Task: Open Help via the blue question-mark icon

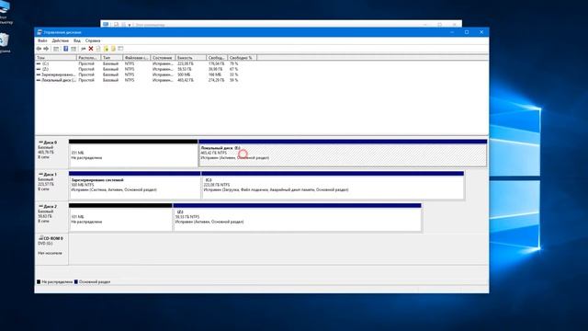Action: tap(65, 49)
